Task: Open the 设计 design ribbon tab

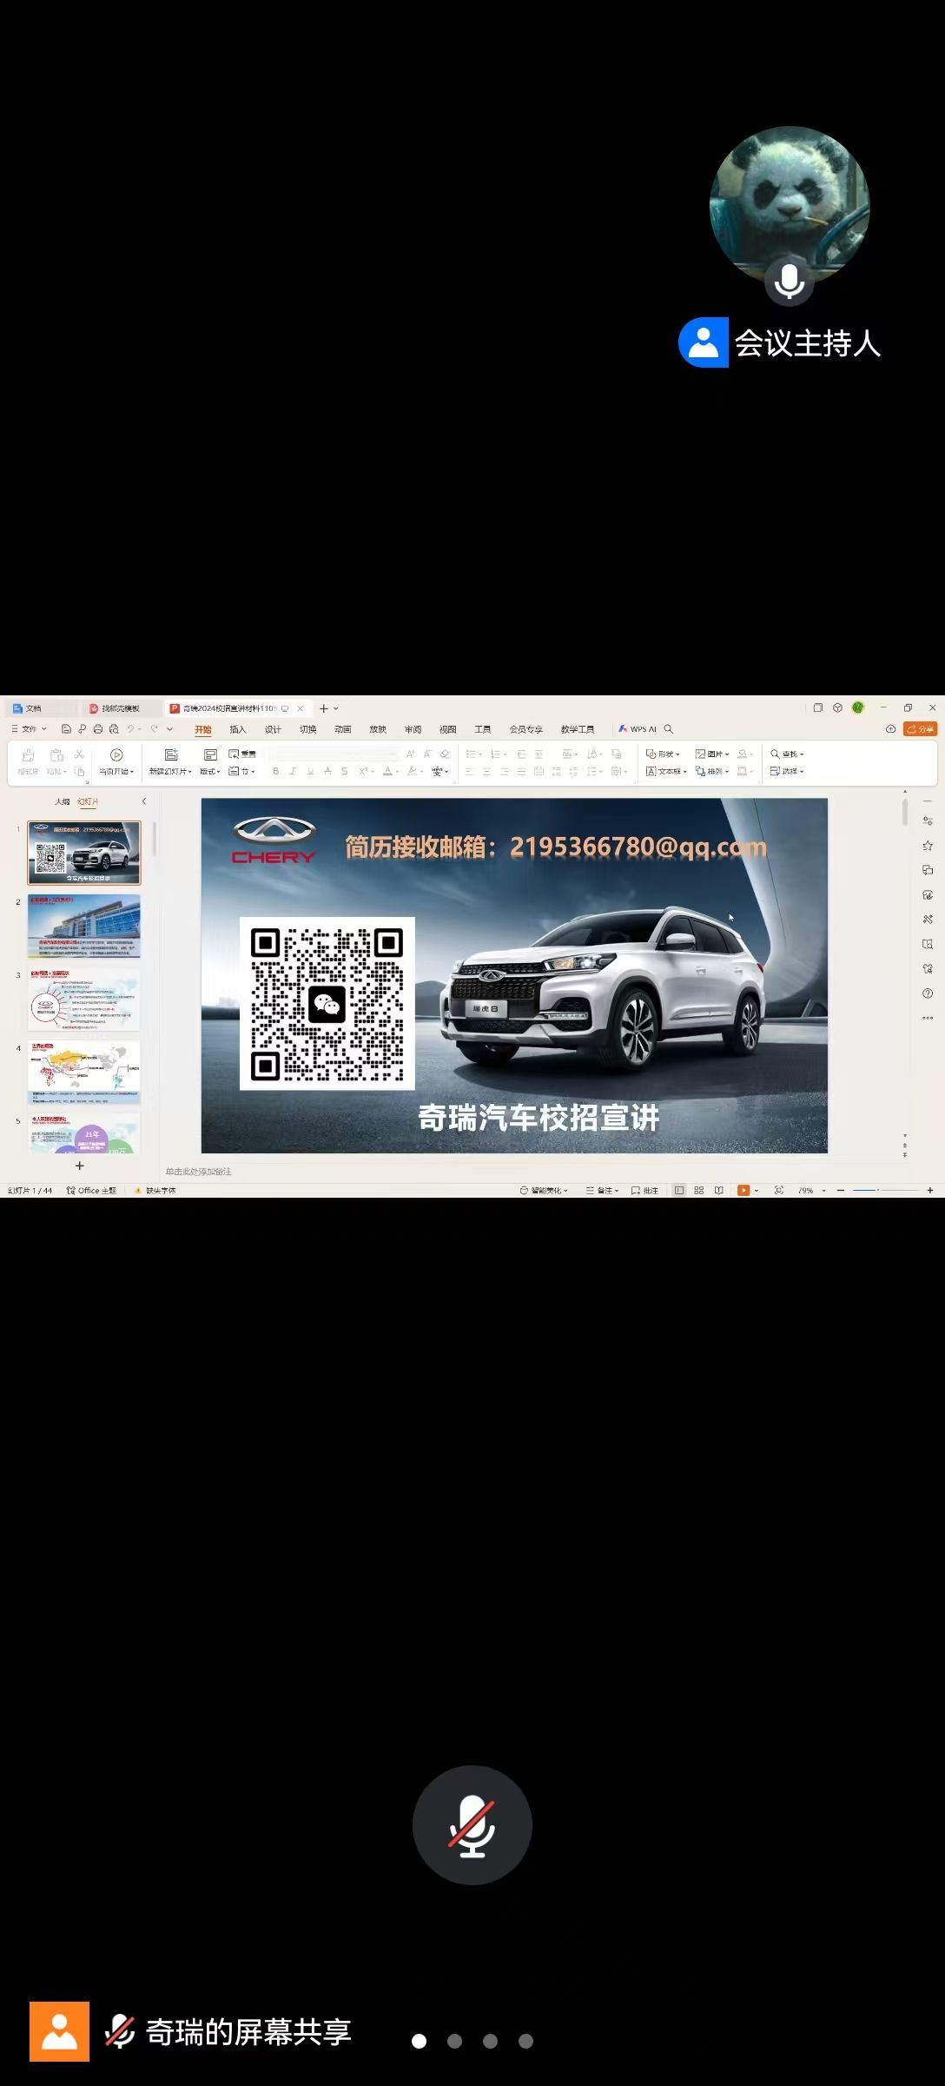Action: pyautogui.click(x=273, y=730)
